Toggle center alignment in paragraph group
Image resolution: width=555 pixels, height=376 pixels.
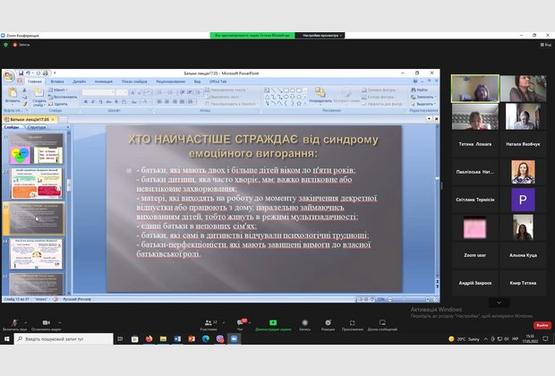[x=167, y=102]
